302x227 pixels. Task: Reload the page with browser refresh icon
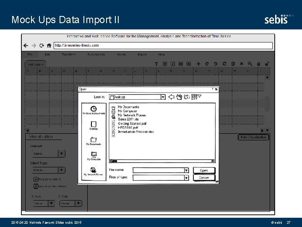click(42, 45)
